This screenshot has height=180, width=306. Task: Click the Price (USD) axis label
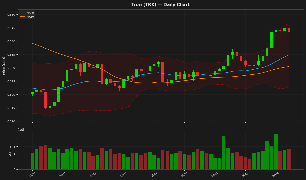(x=4, y=66)
